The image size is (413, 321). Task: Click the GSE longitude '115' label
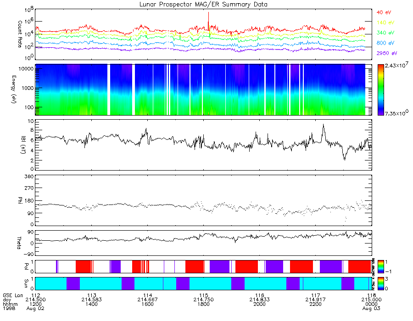(203, 295)
